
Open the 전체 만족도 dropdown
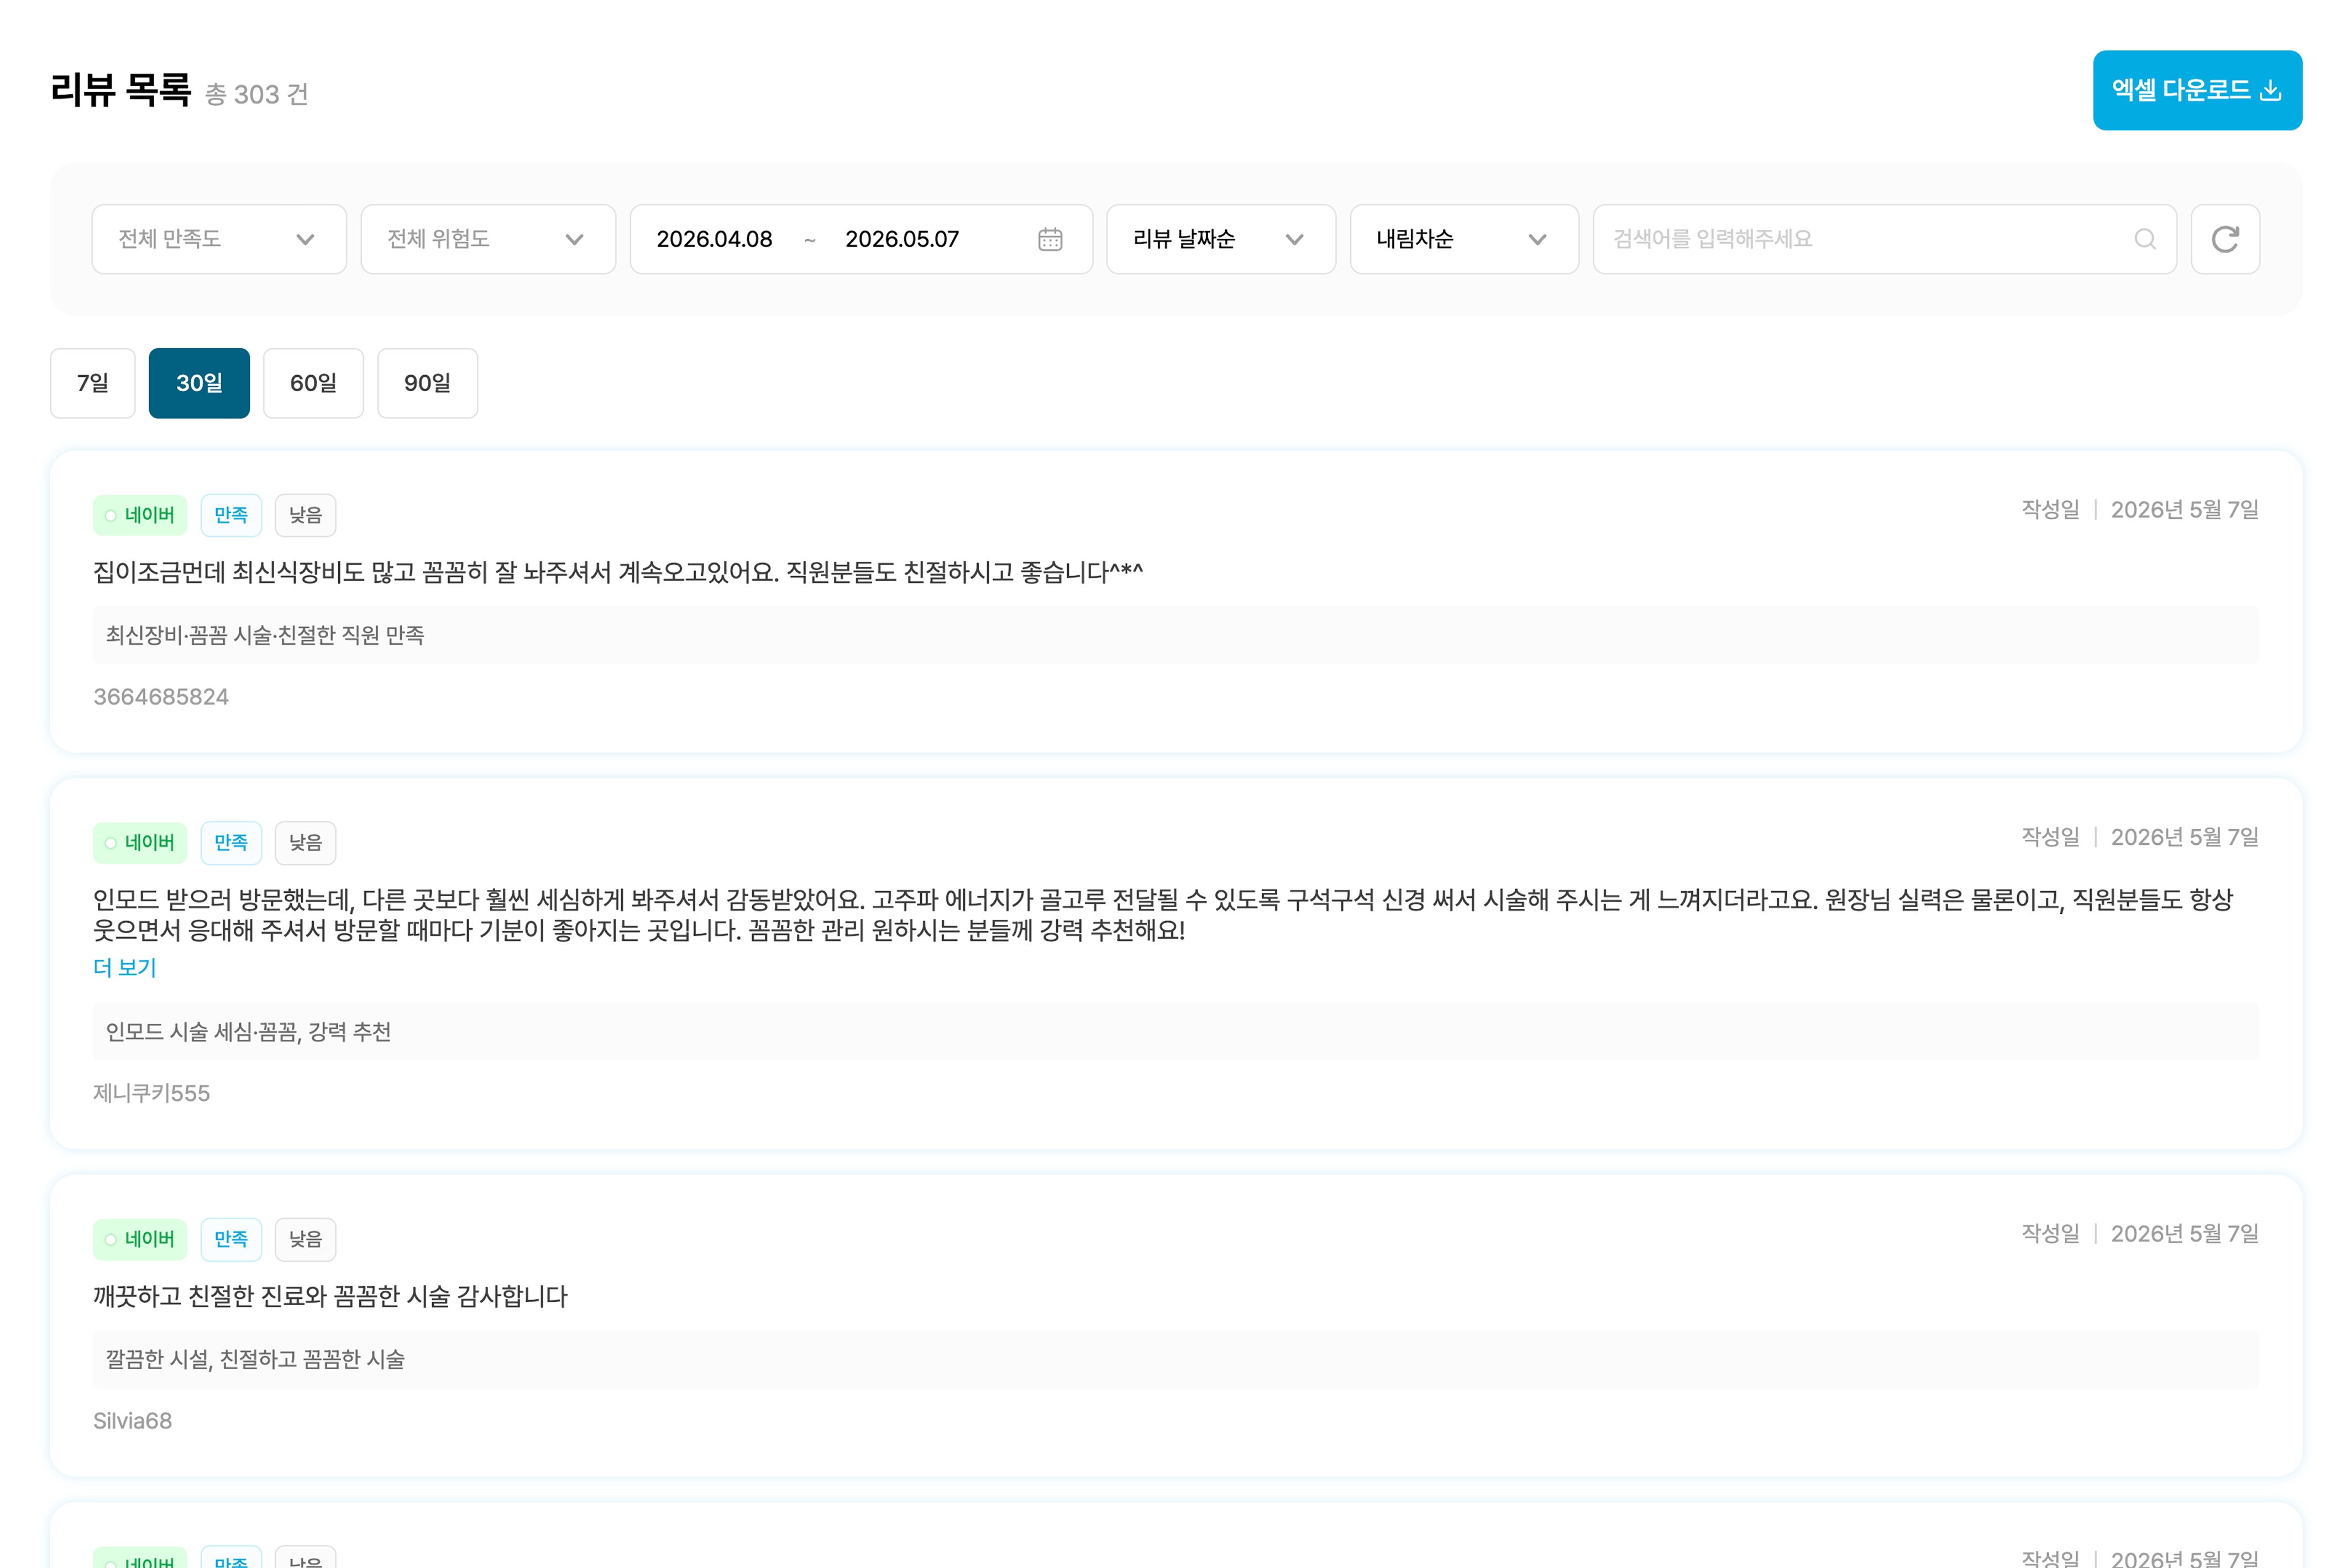point(219,239)
